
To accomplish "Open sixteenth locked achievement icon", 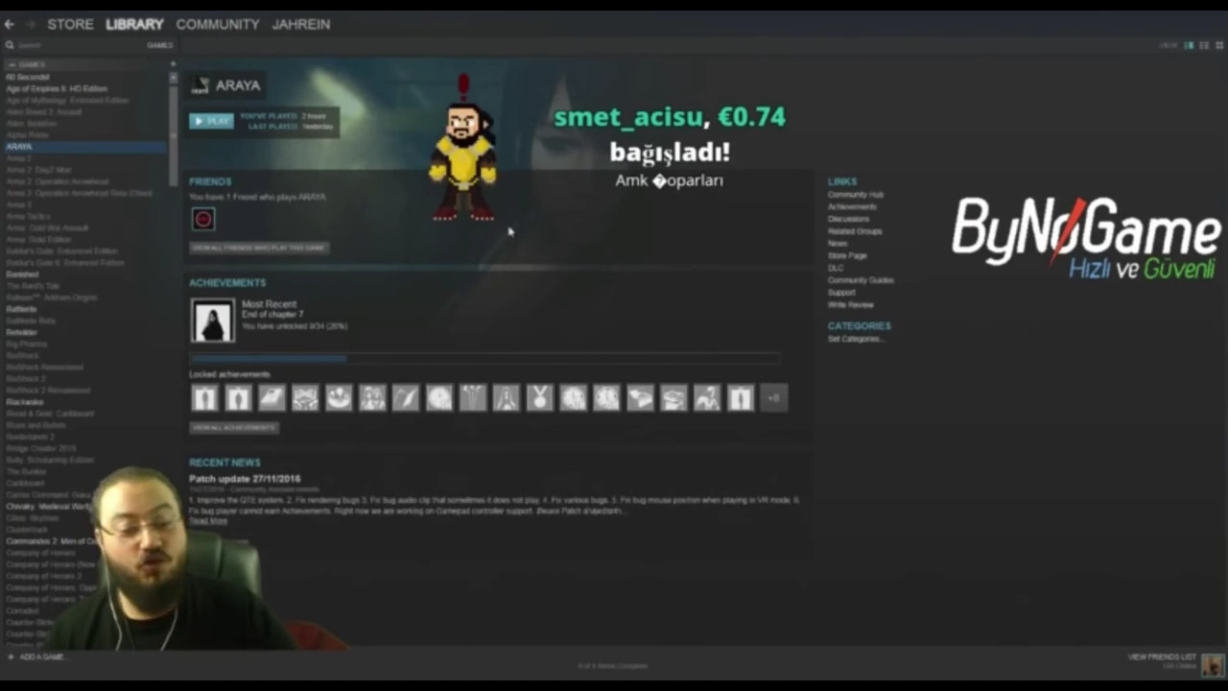I will (x=707, y=397).
